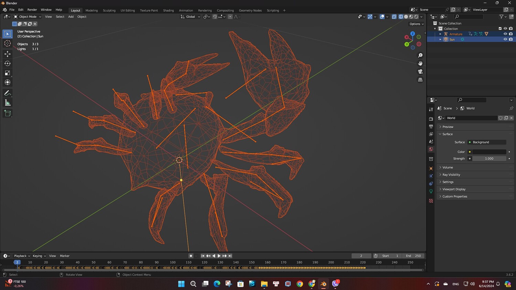Expand the Custom Properties panel

point(475,196)
